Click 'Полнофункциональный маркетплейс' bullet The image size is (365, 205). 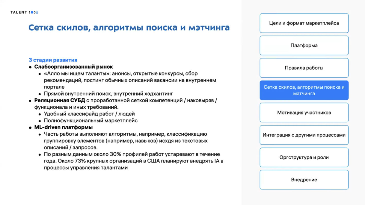click(x=91, y=120)
